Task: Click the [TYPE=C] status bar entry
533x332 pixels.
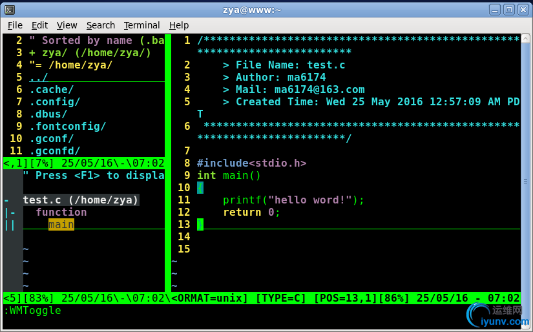Action: point(280,298)
